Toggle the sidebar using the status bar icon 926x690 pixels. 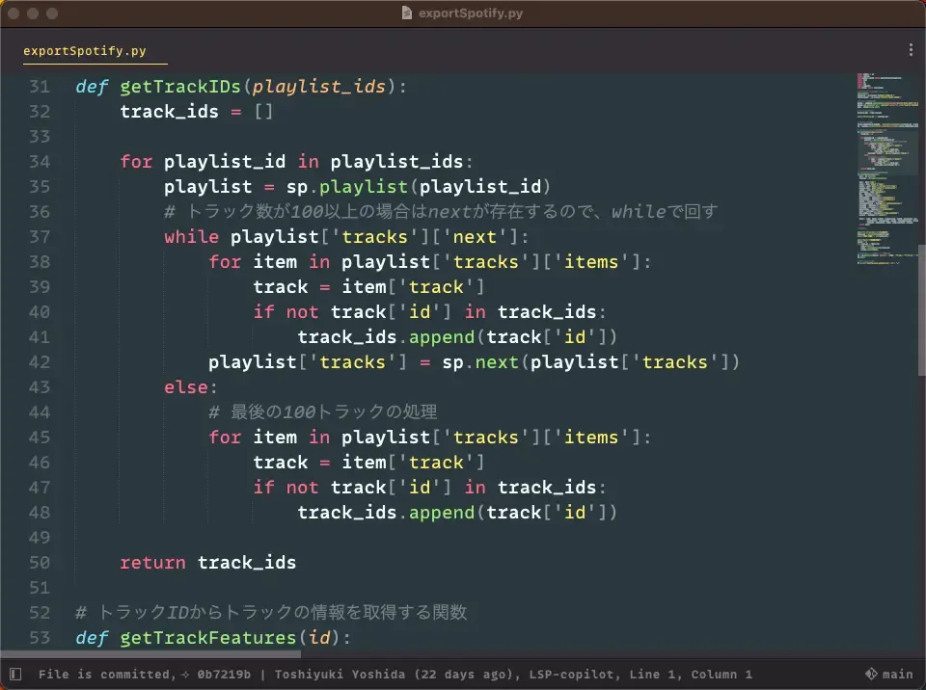click(x=14, y=674)
